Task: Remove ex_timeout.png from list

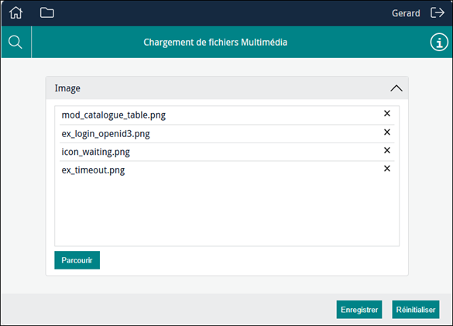Action: 387,169
